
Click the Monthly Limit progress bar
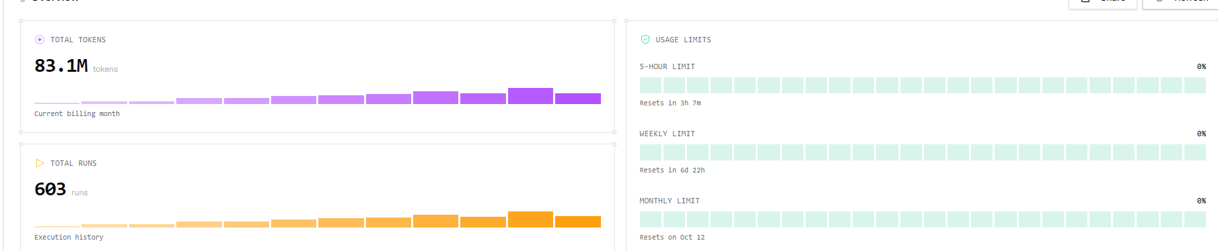coord(923,219)
